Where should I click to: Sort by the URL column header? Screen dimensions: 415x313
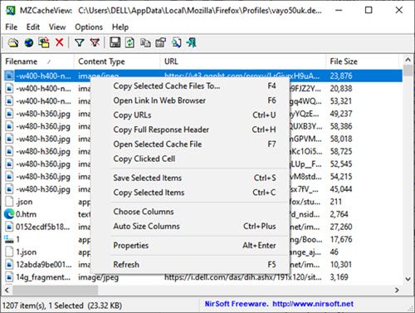(243, 61)
